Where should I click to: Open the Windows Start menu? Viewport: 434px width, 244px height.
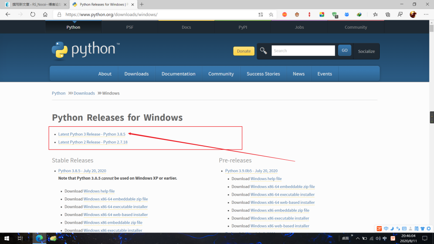coord(7,238)
